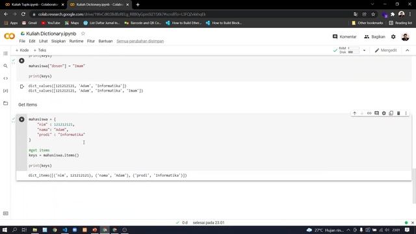Open the Fitur menu

[91, 41]
